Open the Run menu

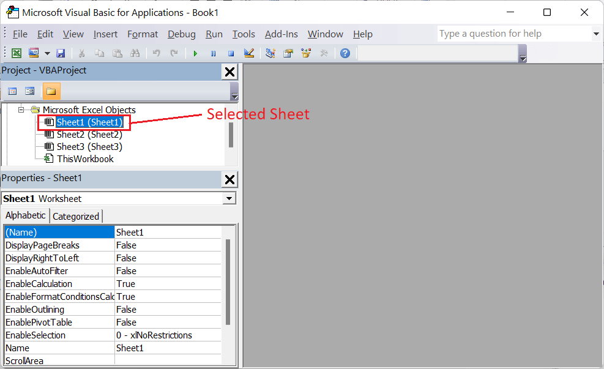[214, 34]
